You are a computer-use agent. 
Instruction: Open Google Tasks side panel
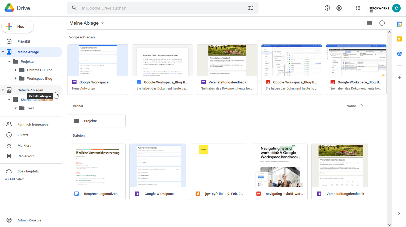pos(399,54)
